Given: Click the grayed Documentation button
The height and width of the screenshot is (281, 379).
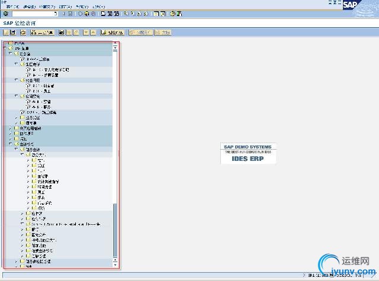Looking at the screenshot, I should pos(163,32).
